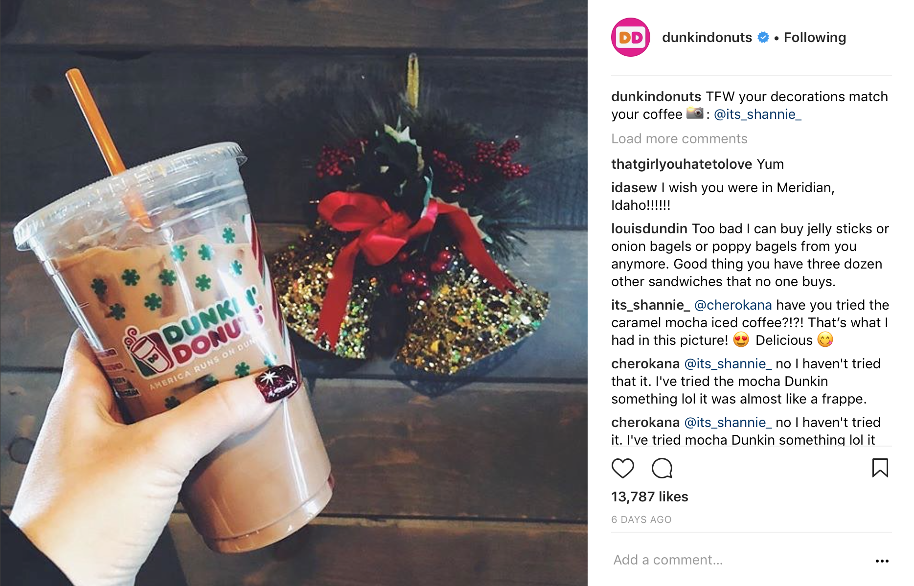The width and height of the screenshot is (914, 586).
Task: View the 13,787 likes list
Action: point(649,497)
